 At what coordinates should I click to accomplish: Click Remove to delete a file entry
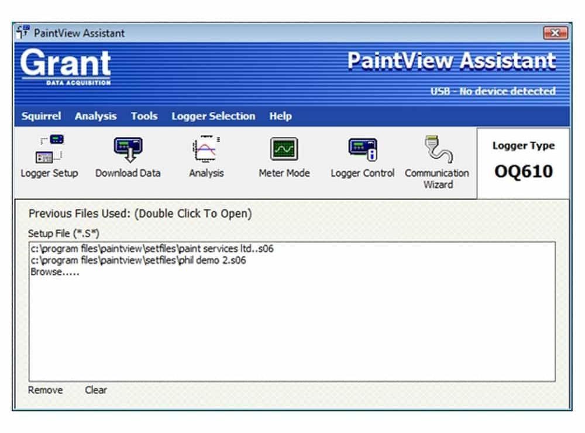click(46, 390)
